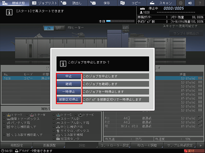The height and width of the screenshot is (153, 205).
Task: Click the red 資材 status indicator
Action: click(x=194, y=151)
